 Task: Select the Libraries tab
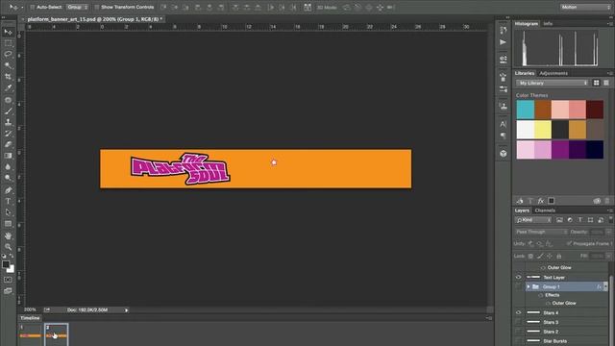pyautogui.click(x=525, y=73)
